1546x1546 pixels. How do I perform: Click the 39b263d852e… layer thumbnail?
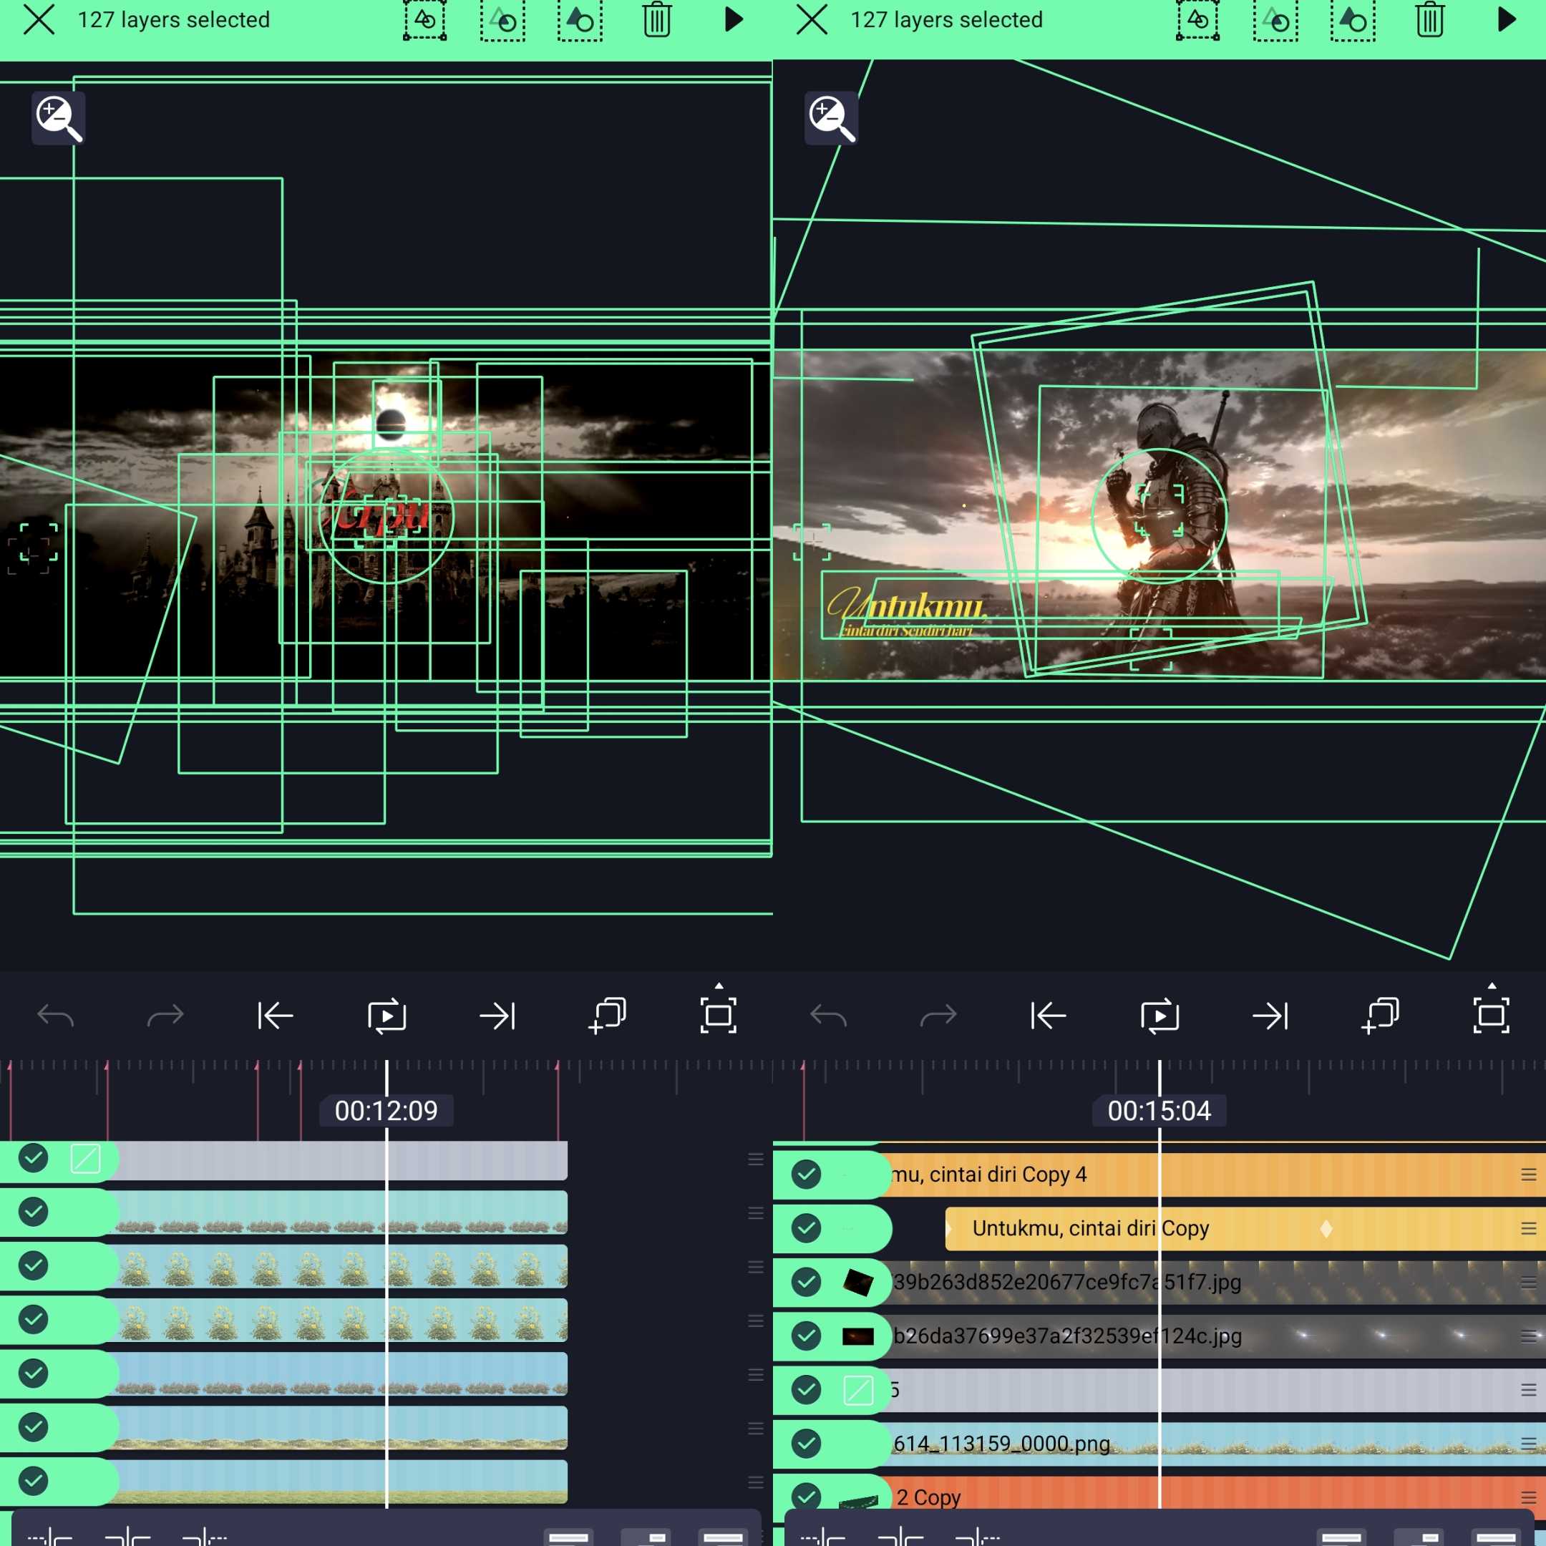click(x=858, y=1282)
